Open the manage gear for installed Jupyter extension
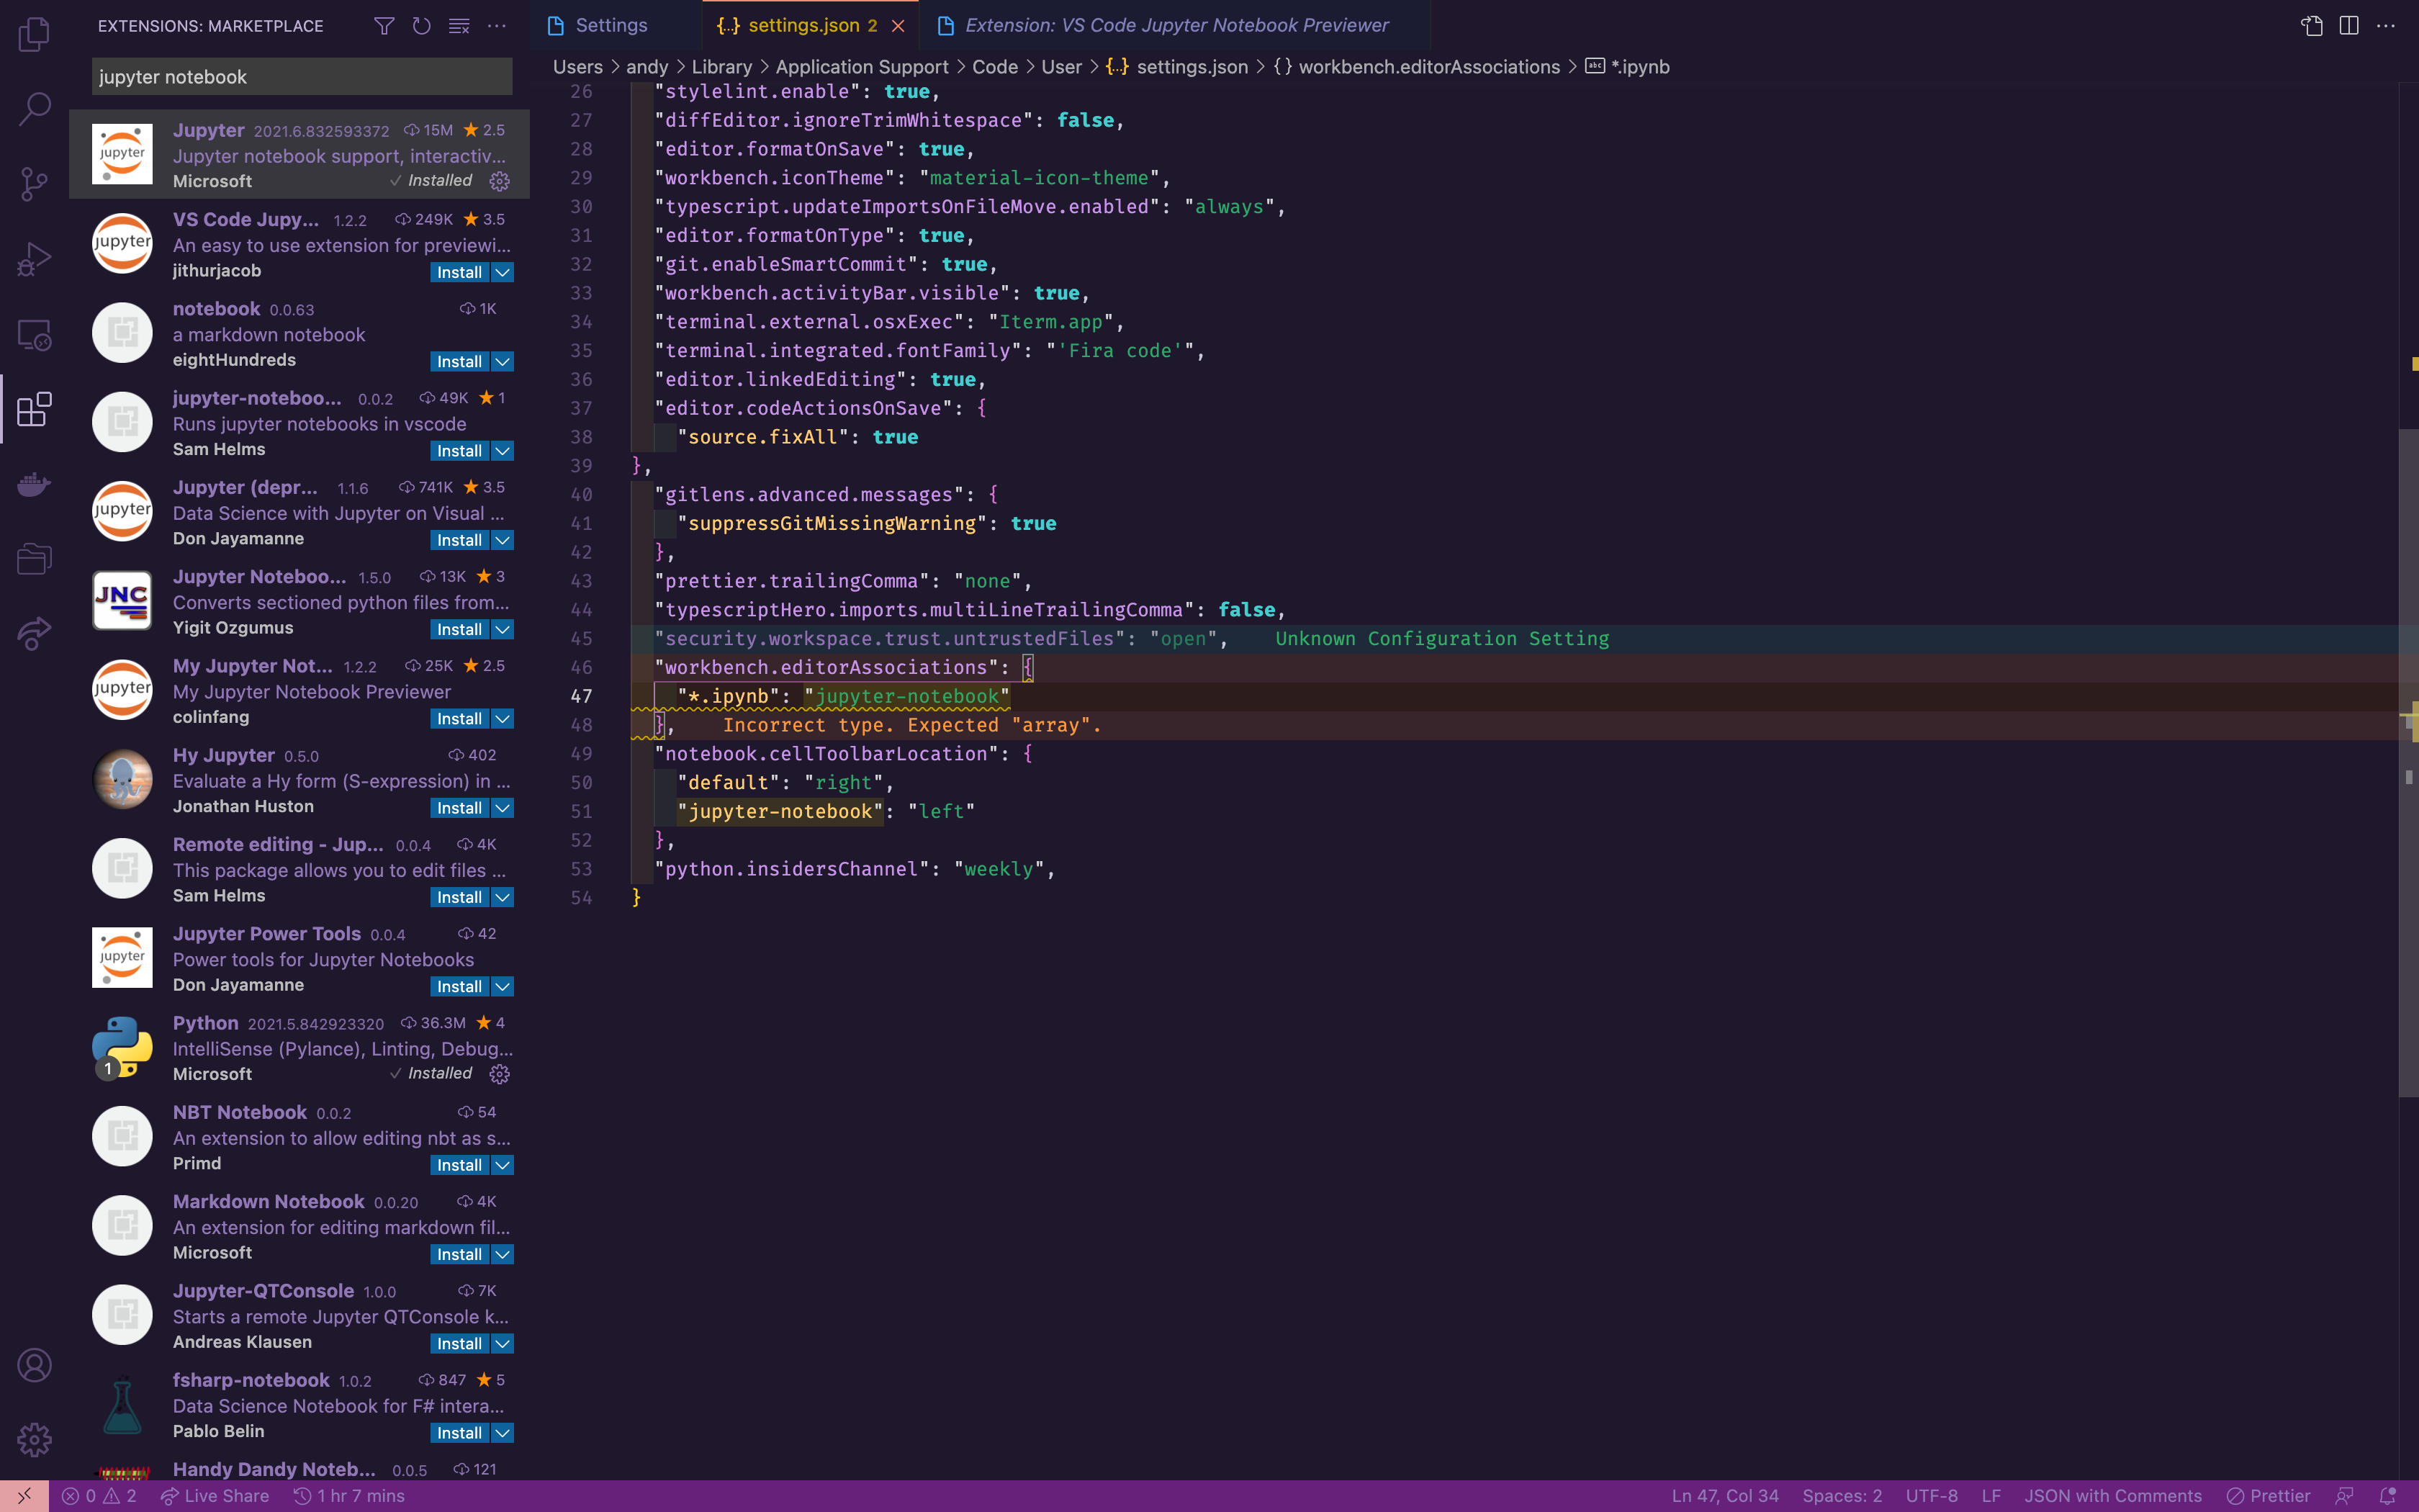2419x1512 pixels. [499, 182]
